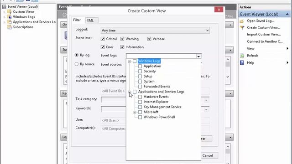Check the System log checkbox
Image resolution: width=292 pixels, height=164 pixels.
[x=140, y=82]
